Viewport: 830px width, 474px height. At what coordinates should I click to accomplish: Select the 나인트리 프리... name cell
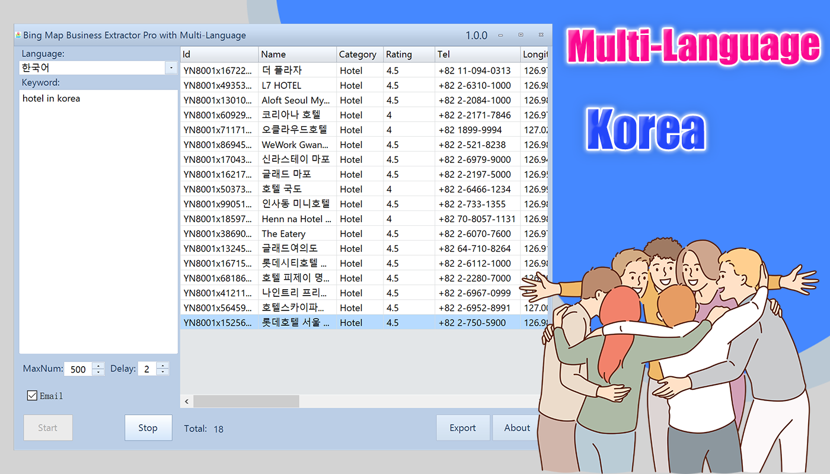tap(298, 293)
